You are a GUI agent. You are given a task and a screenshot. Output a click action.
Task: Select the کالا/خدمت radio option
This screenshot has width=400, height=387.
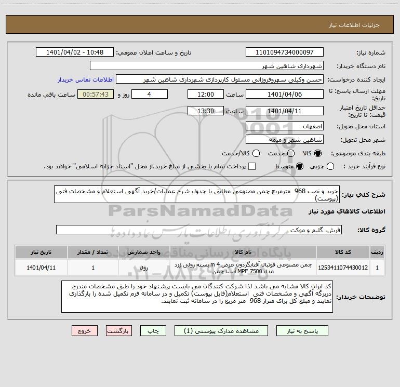(x=256, y=153)
